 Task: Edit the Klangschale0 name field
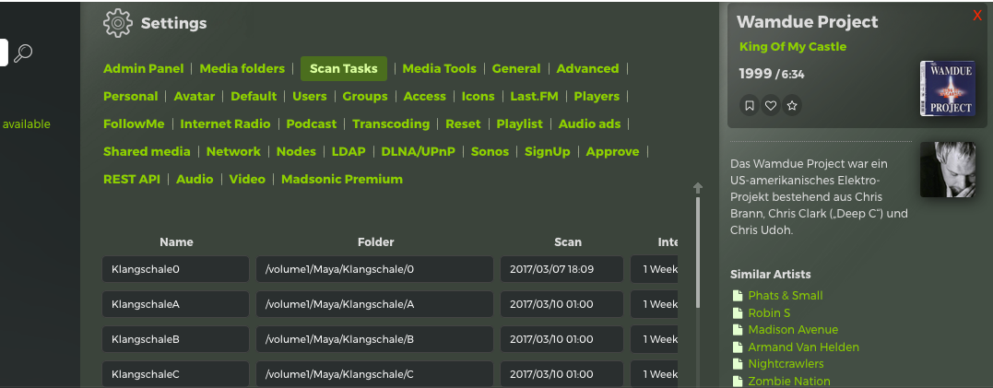[175, 269]
